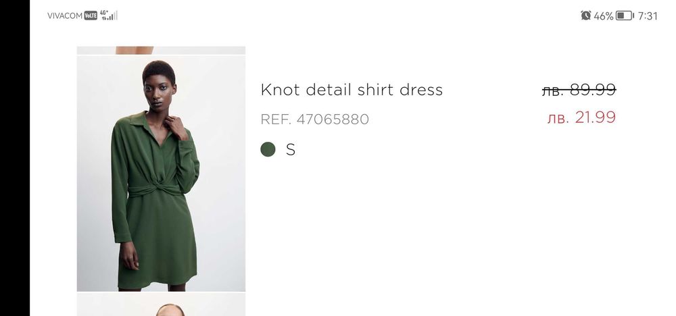Tap the knot detail at dress waist
The width and height of the screenshot is (676, 316).
click(x=155, y=190)
